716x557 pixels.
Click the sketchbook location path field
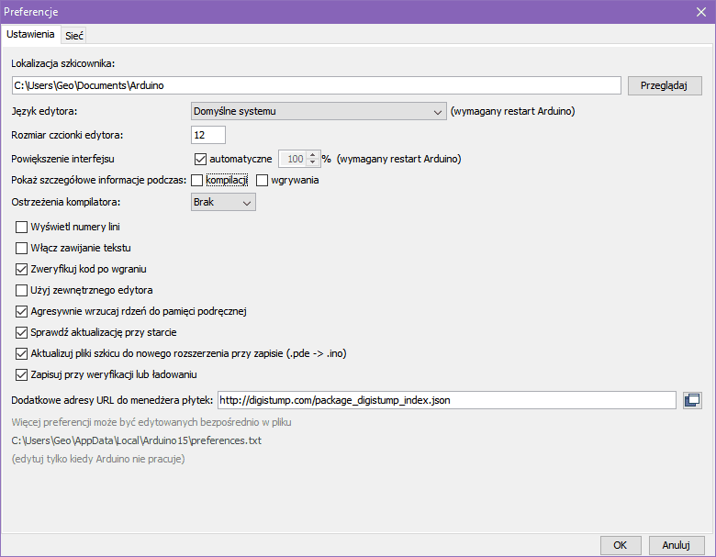[x=316, y=85]
